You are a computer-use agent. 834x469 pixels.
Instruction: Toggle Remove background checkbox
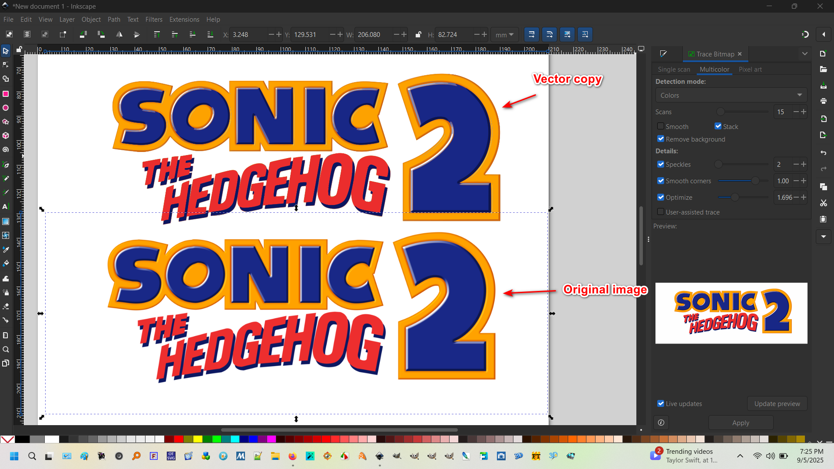(x=661, y=139)
